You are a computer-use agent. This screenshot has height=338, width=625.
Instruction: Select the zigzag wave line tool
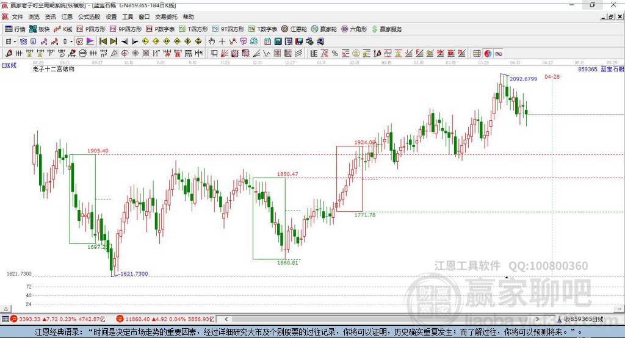[267, 54]
